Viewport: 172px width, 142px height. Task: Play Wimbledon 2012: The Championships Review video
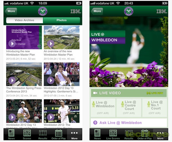pyautogui.click(x=62, y=111)
